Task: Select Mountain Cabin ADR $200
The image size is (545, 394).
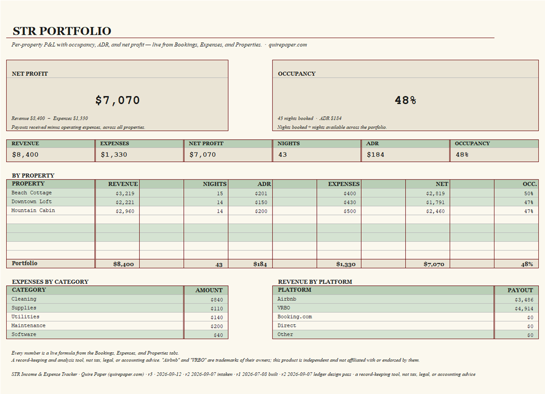Action: click(x=261, y=211)
